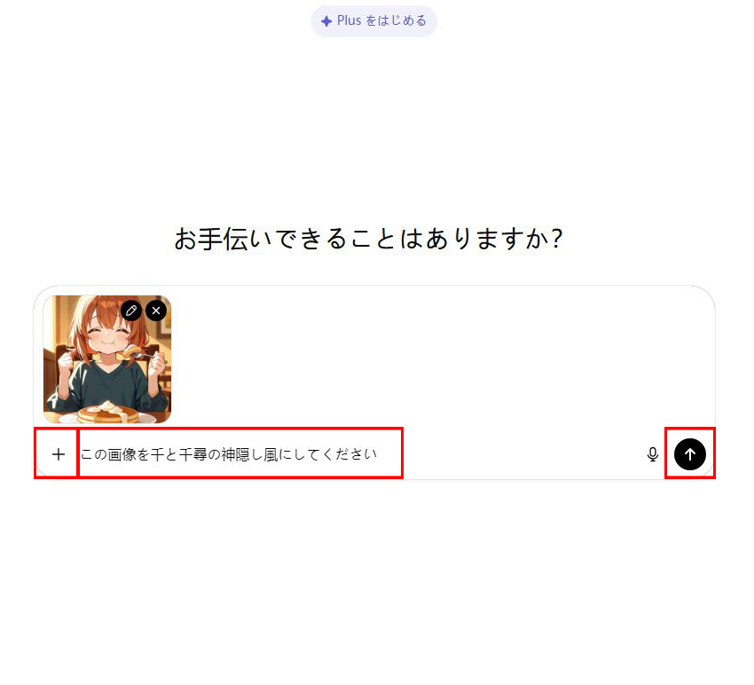Delete the uploaded picture from the message
This screenshot has height=685, width=754.
156,311
